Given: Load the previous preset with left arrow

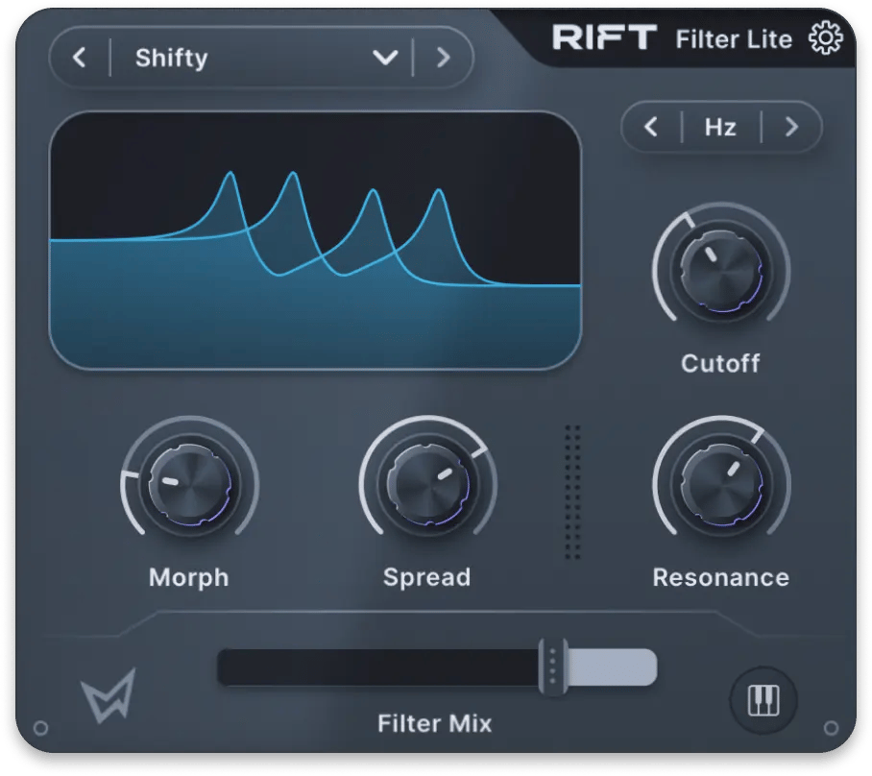Looking at the screenshot, I should 80,58.
